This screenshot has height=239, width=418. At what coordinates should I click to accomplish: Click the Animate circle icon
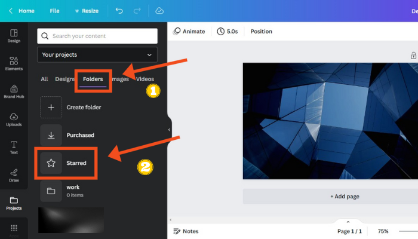click(177, 32)
